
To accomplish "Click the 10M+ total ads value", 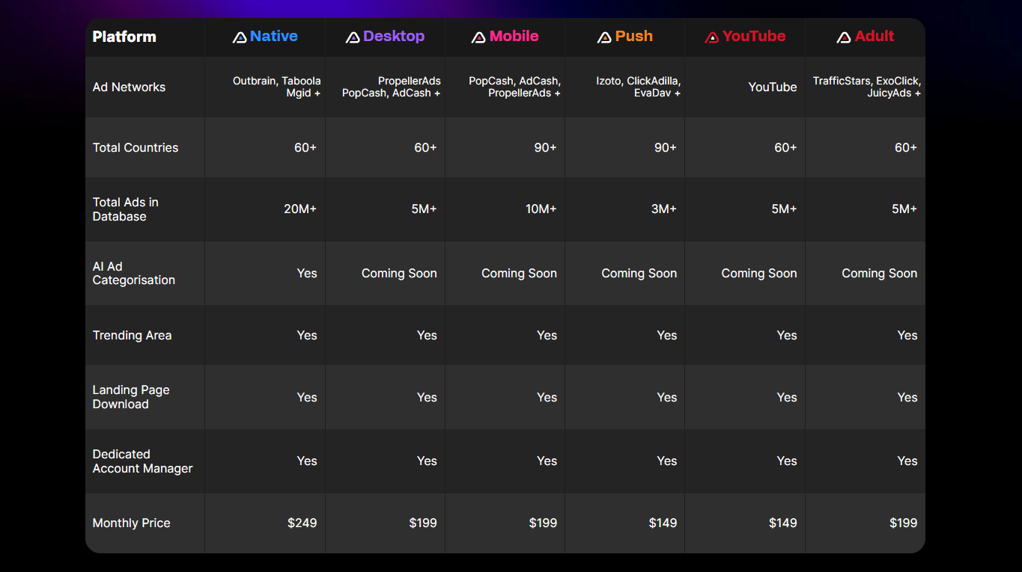I will click(541, 209).
